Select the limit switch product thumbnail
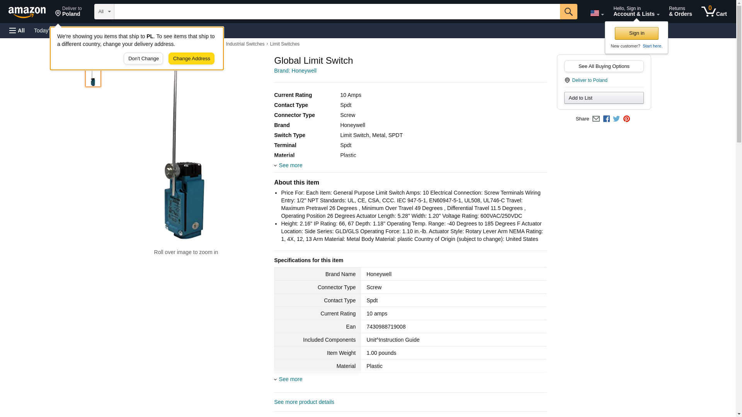 point(93,78)
